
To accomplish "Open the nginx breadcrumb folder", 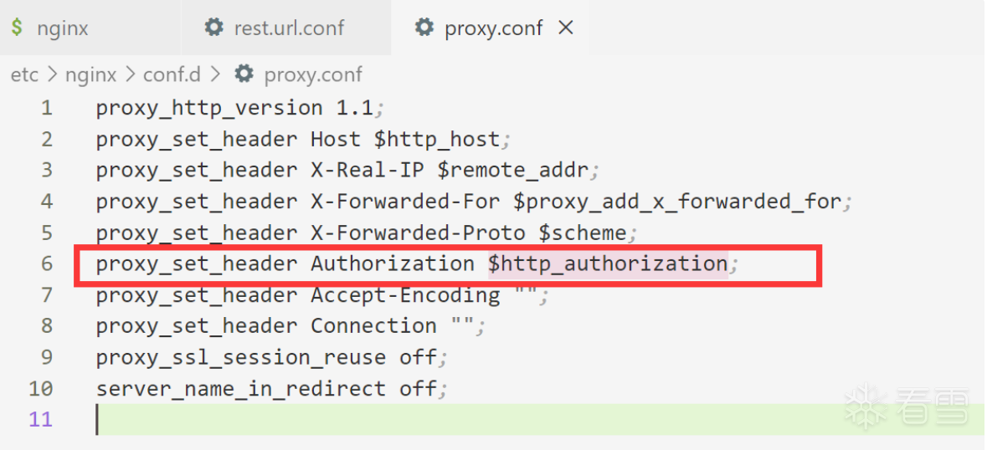I will tap(90, 74).
